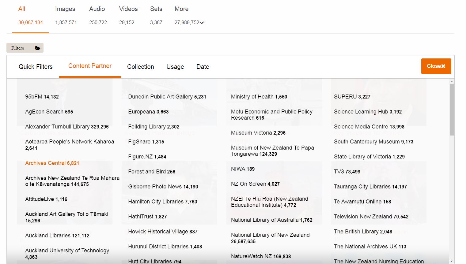Choose Europeana content partner
Viewport: 466px width, 264px height.
(x=148, y=112)
